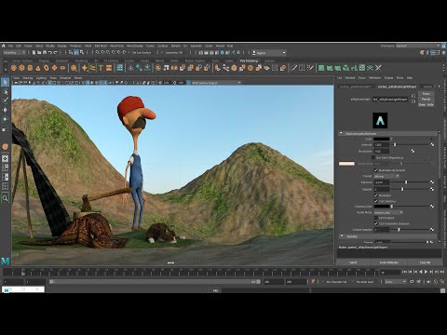447x335 pixels.
Task: Click the Multi-Cut knife shelf icon
Action: [293, 68]
